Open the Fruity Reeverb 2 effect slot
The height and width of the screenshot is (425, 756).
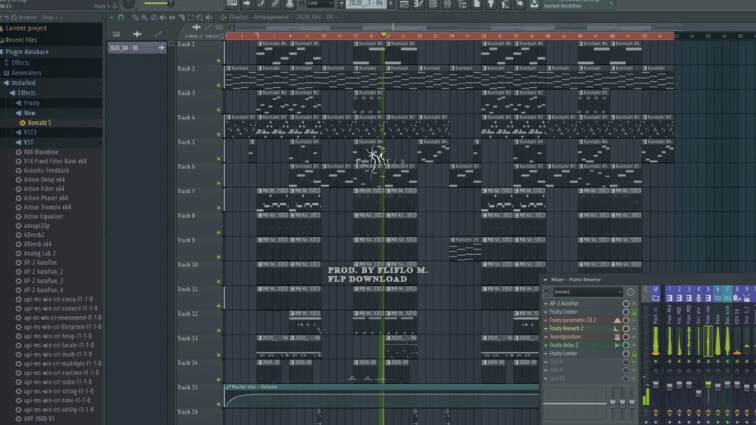[566, 329]
